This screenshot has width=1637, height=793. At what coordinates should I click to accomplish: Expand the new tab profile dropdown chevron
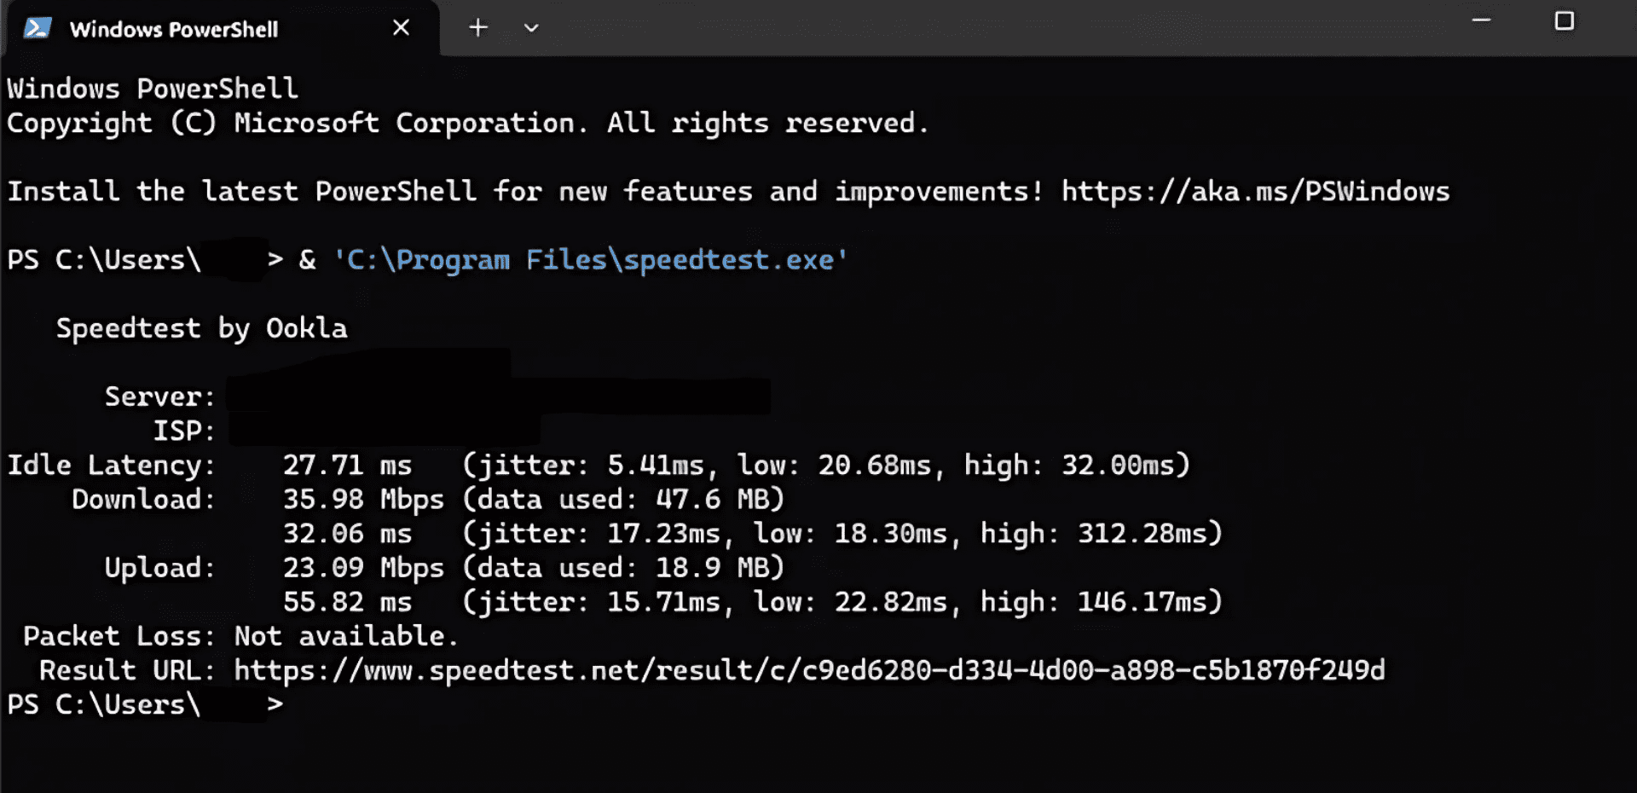pyautogui.click(x=531, y=28)
